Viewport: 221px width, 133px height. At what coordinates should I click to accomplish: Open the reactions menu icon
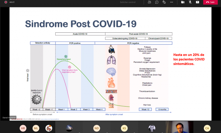[x=164, y=2]
